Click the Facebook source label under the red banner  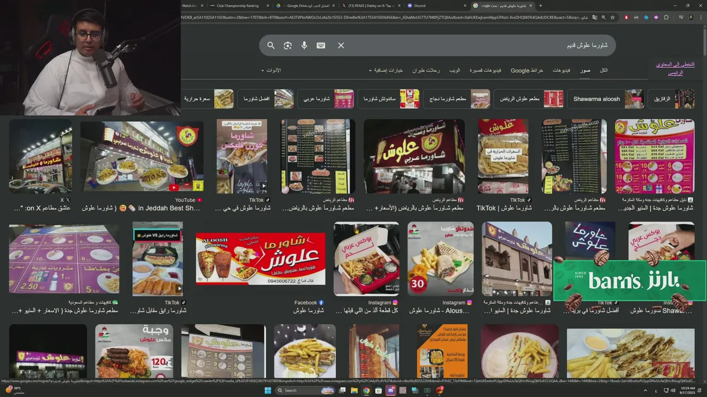pos(309,303)
